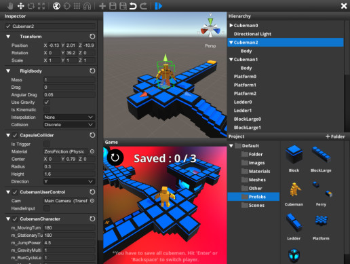Click the plus create new icon
The image size is (350, 264).
[102, 6]
